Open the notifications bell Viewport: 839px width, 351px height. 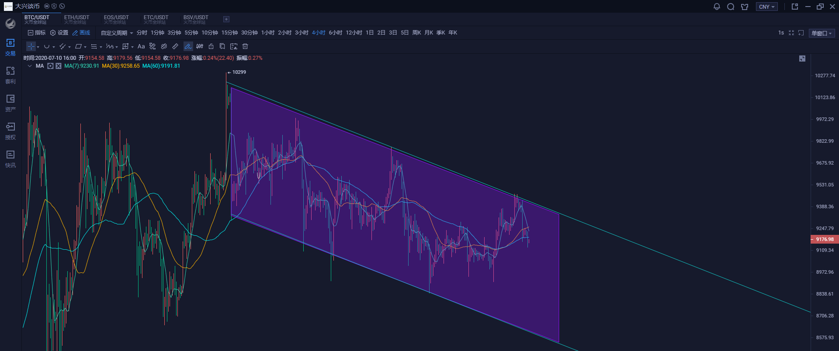717,7
